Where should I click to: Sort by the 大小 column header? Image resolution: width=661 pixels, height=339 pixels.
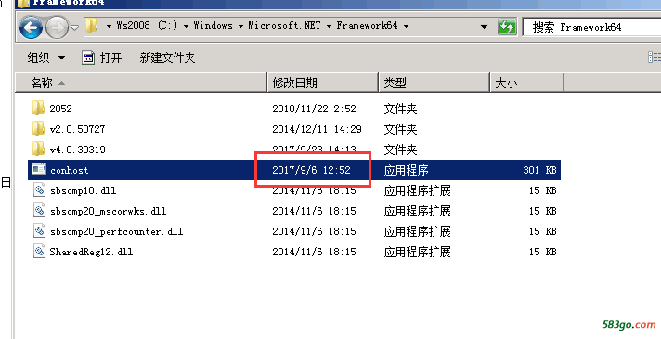pyautogui.click(x=526, y=83)
